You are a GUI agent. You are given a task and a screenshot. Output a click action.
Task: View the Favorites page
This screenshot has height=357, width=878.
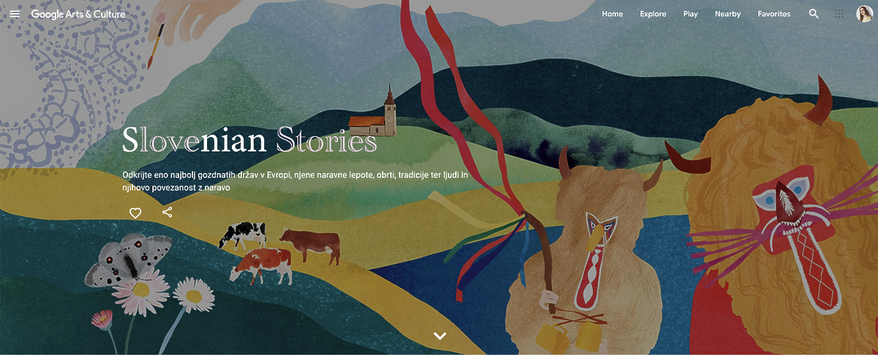[x=774, y=14]
